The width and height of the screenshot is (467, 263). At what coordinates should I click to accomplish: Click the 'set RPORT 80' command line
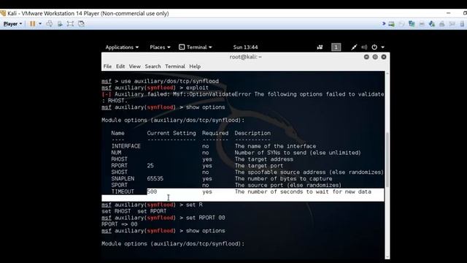[163, 218]
